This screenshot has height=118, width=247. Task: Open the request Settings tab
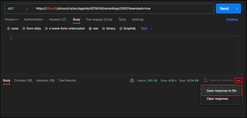coord(138,19)
